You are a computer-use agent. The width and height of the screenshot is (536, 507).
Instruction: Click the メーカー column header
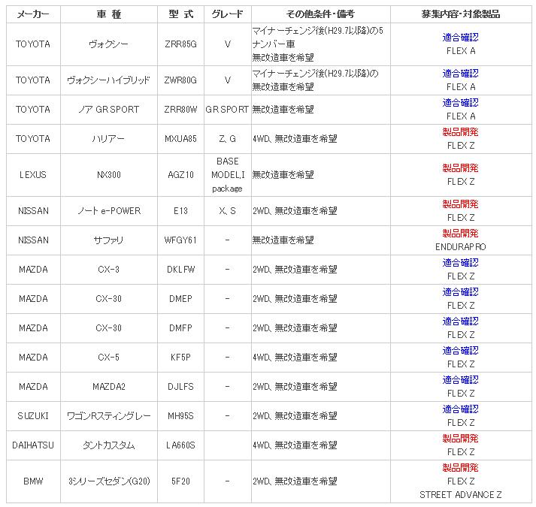tap(33, 14)
